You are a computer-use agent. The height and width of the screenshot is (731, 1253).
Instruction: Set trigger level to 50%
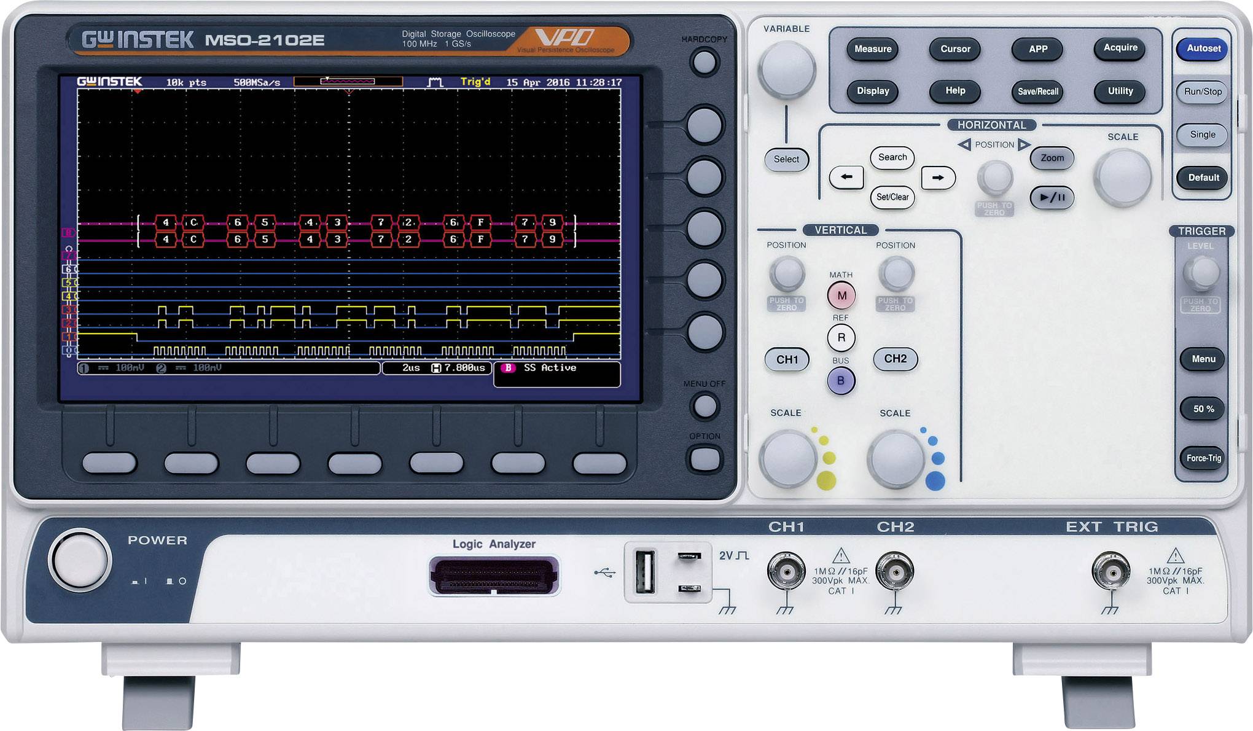click(1203, 408)
